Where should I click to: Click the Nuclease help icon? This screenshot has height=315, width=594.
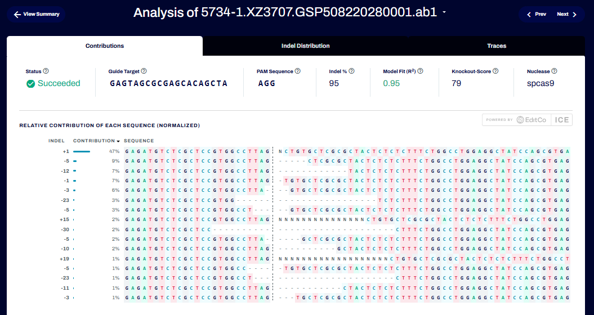click(x=555, y=71)
